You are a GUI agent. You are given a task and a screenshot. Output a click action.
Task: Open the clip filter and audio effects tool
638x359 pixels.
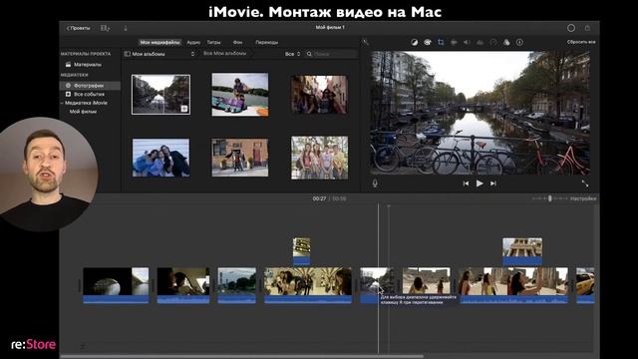click(506, 42)
